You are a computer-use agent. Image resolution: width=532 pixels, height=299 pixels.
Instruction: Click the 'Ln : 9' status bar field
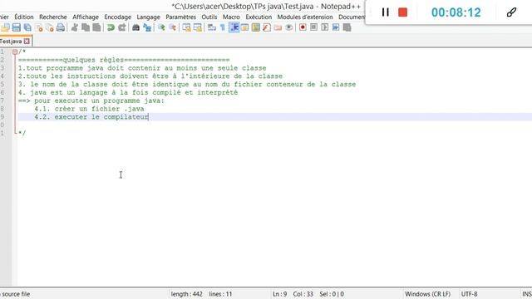(x=280, y=294)
